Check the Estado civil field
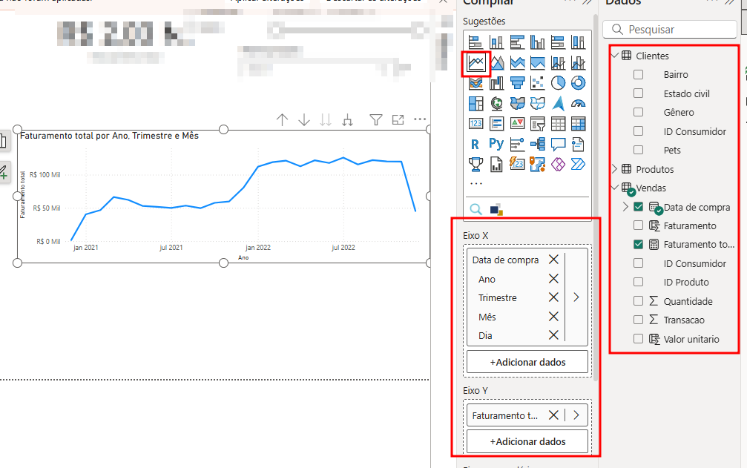 point(639,93)
